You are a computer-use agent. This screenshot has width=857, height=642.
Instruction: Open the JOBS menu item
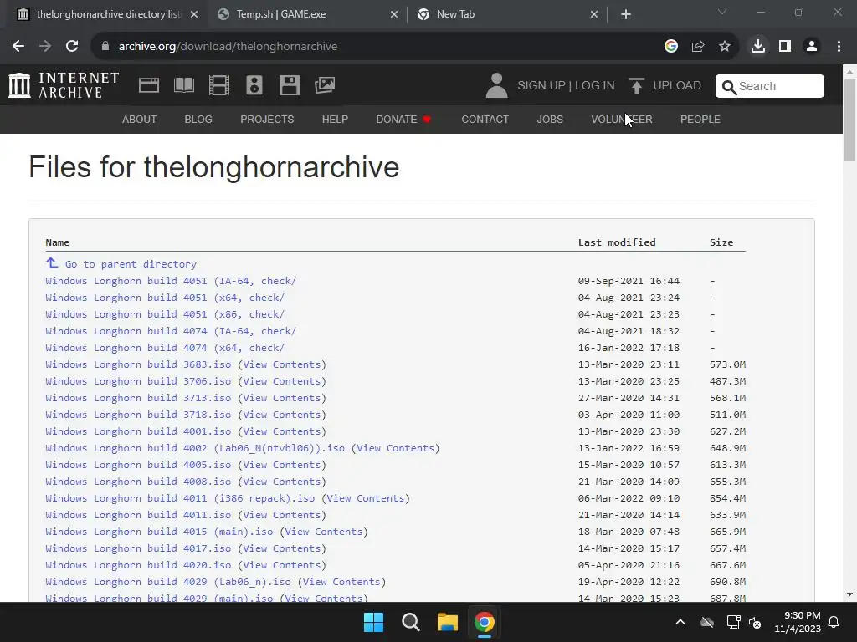tap(550, 119)
